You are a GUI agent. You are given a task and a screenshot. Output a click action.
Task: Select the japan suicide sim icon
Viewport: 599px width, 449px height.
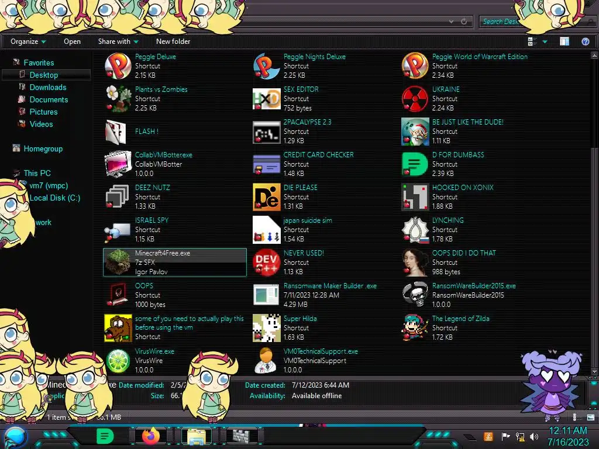(x=267, y=230)
